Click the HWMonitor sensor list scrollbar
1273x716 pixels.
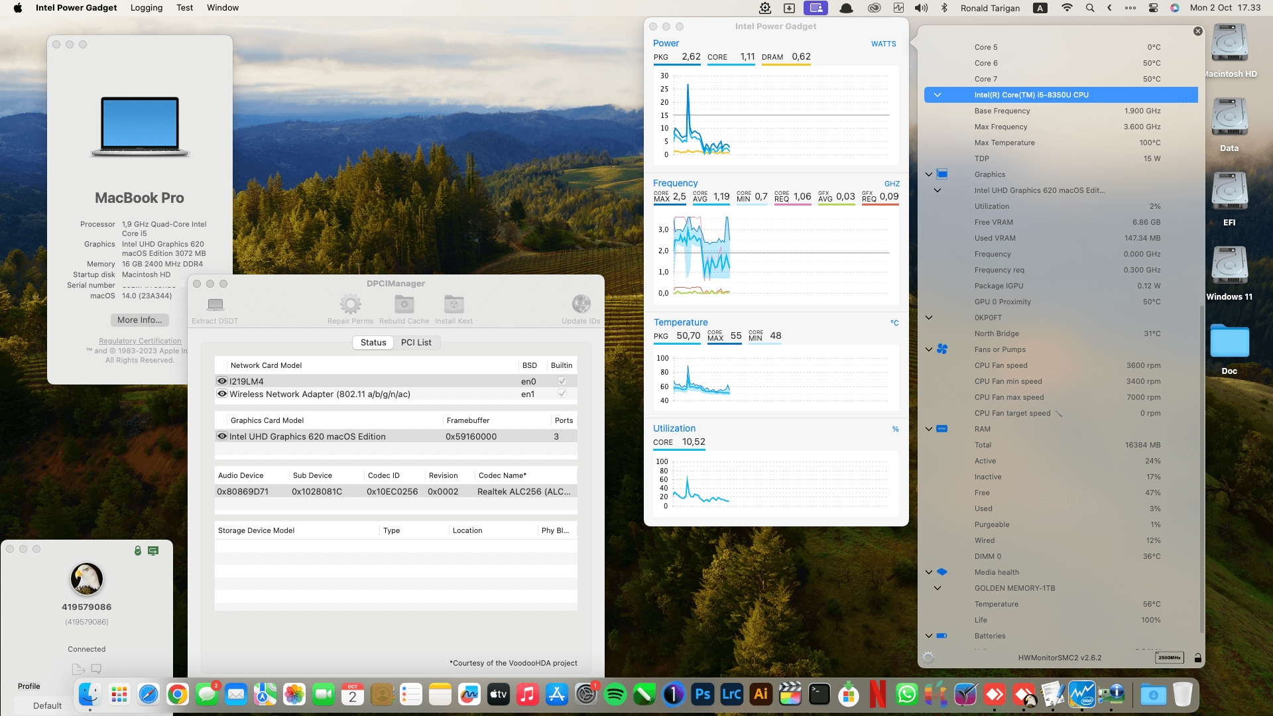(1202, 470)
